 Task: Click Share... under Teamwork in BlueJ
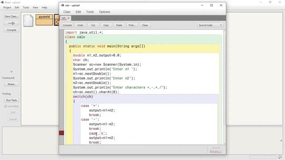(12, 84)
